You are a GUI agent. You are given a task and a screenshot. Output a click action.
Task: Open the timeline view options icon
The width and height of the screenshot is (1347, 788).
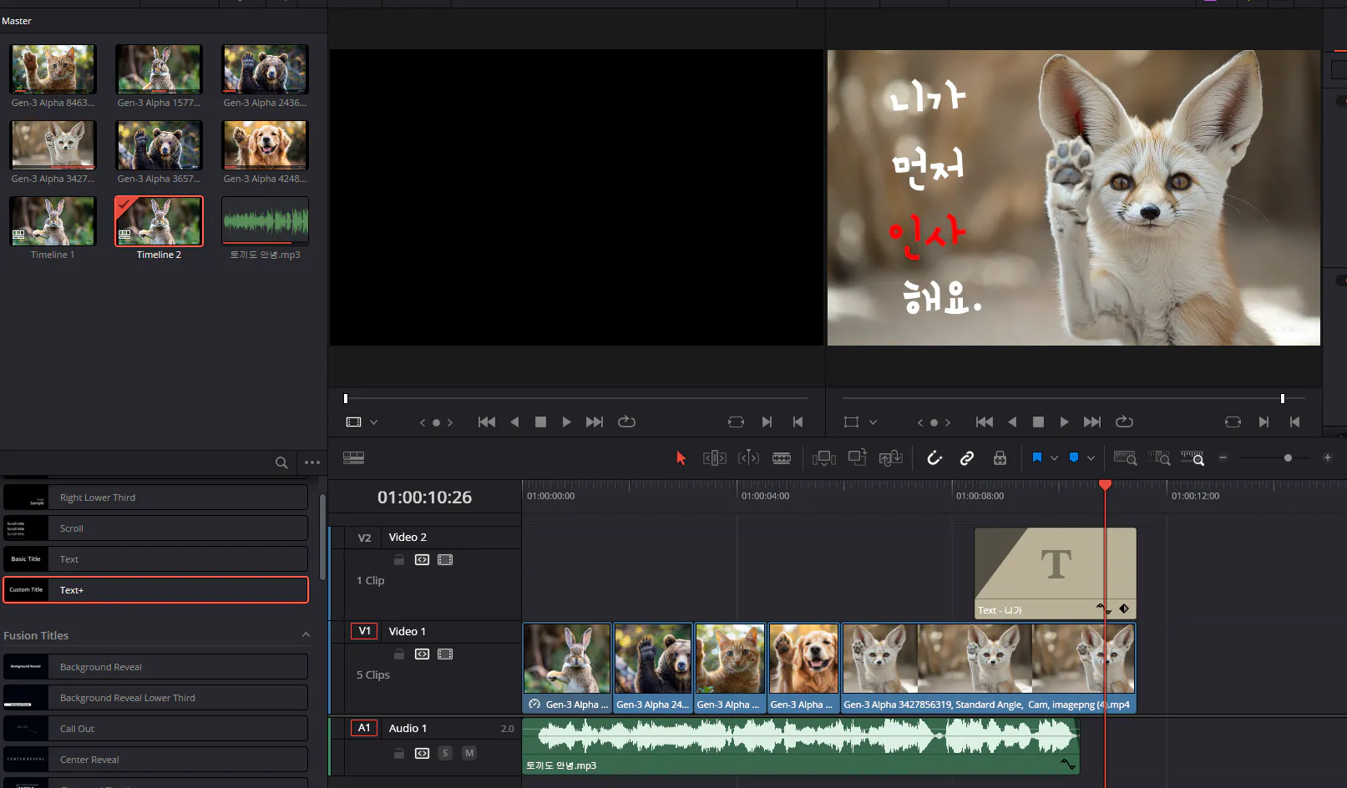[353, 457]
